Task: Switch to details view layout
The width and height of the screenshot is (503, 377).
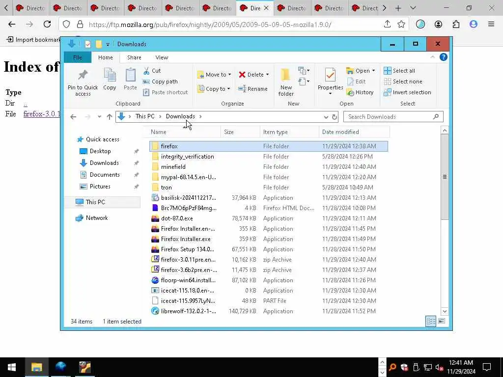Action: click(x=431, y=321)
